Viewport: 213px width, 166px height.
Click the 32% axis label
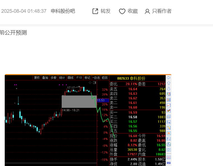(x=105, y=90)
